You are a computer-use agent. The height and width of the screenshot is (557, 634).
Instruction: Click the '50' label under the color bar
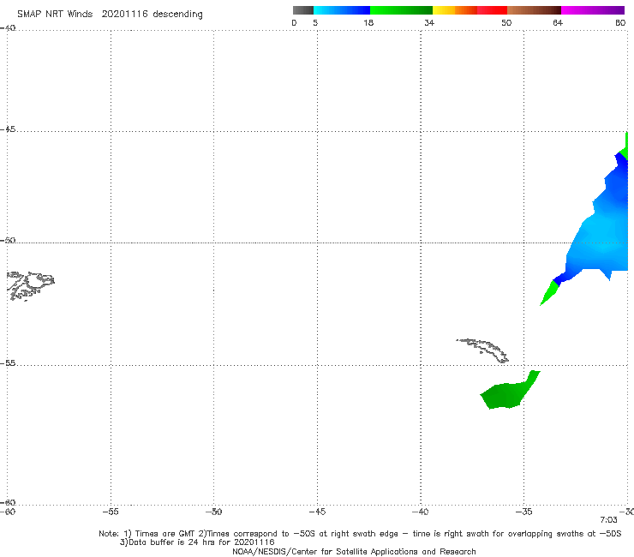tap(506, 22)
